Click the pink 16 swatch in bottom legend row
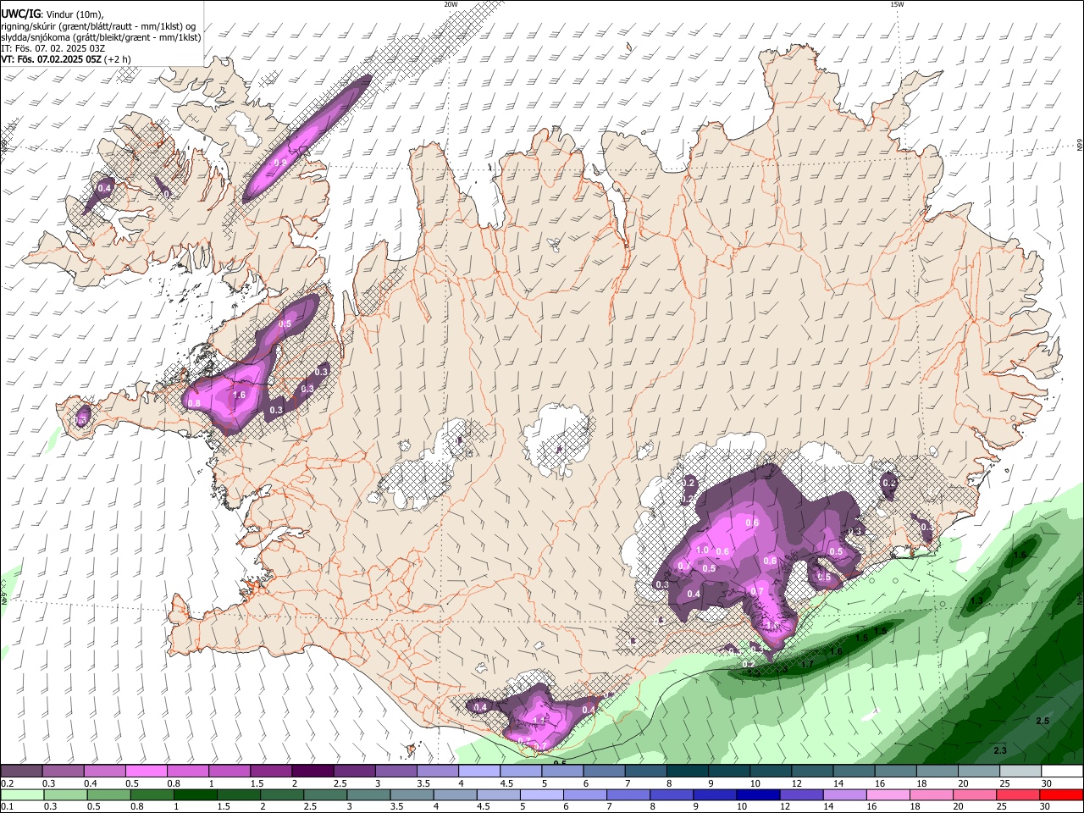 (888, 795)
